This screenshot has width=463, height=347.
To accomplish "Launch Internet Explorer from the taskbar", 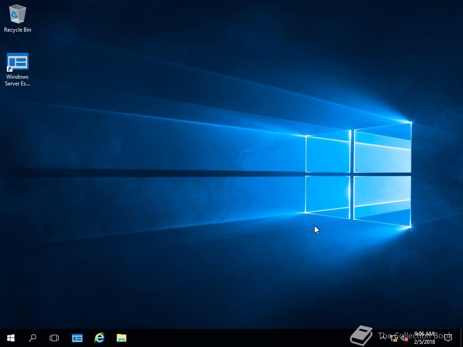I will (x=99, y=338).
